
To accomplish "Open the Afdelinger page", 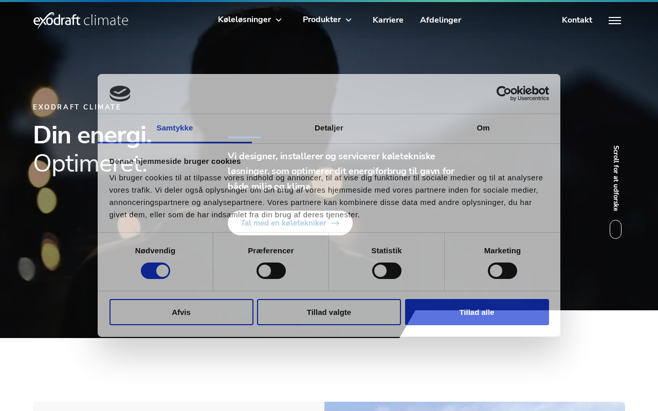I will point(441,20).
